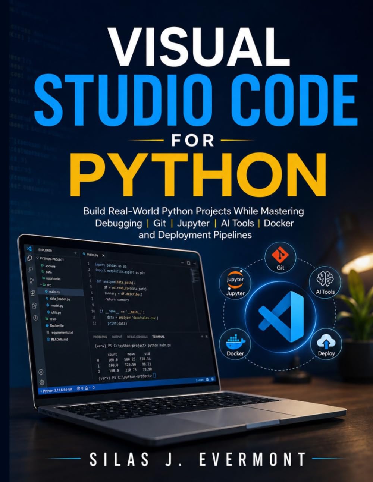Viewport: 373px width, 482px height.
Task: Open the Manage gear icon in the activity bar
Action: pos(42,382)
